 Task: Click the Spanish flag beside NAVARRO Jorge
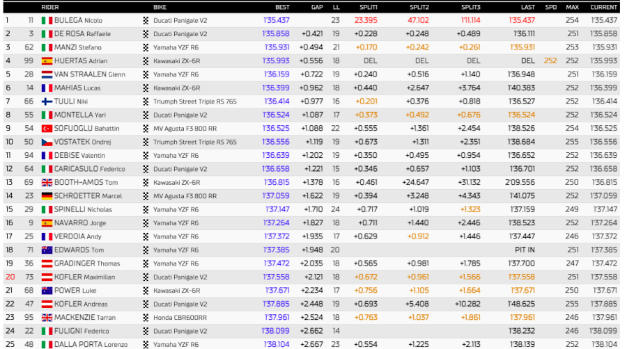[x=47, y=223]
